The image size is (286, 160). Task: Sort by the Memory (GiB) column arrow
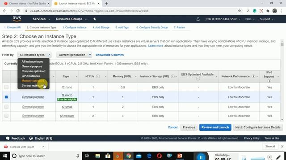tap(135, 76)
